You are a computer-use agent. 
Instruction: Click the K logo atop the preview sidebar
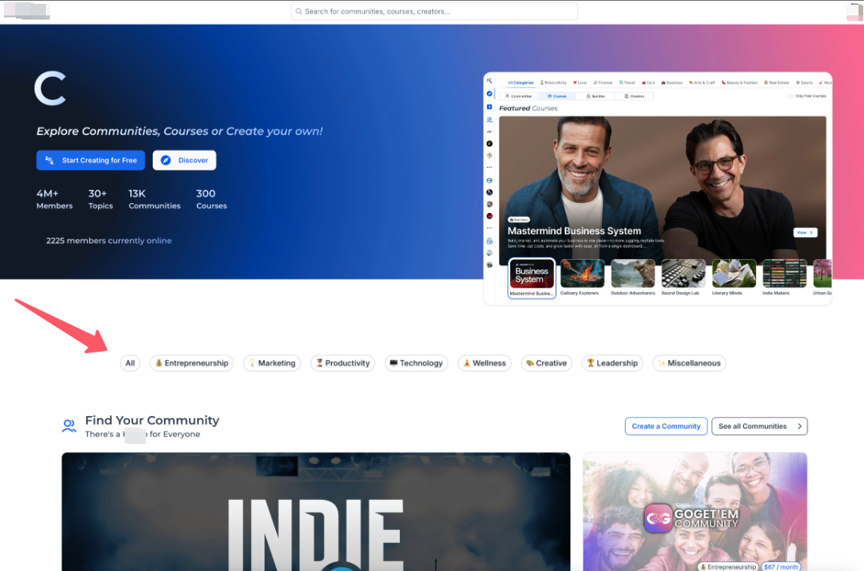click(489, 80)
